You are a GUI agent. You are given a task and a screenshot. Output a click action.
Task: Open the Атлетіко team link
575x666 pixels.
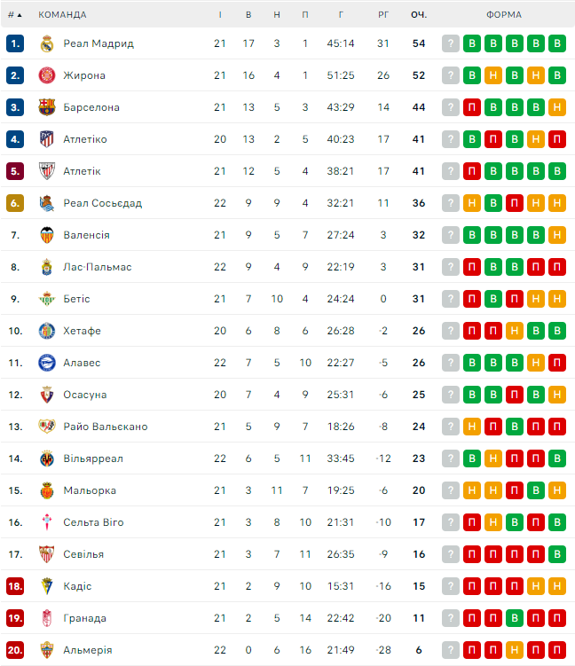point(85,139)
